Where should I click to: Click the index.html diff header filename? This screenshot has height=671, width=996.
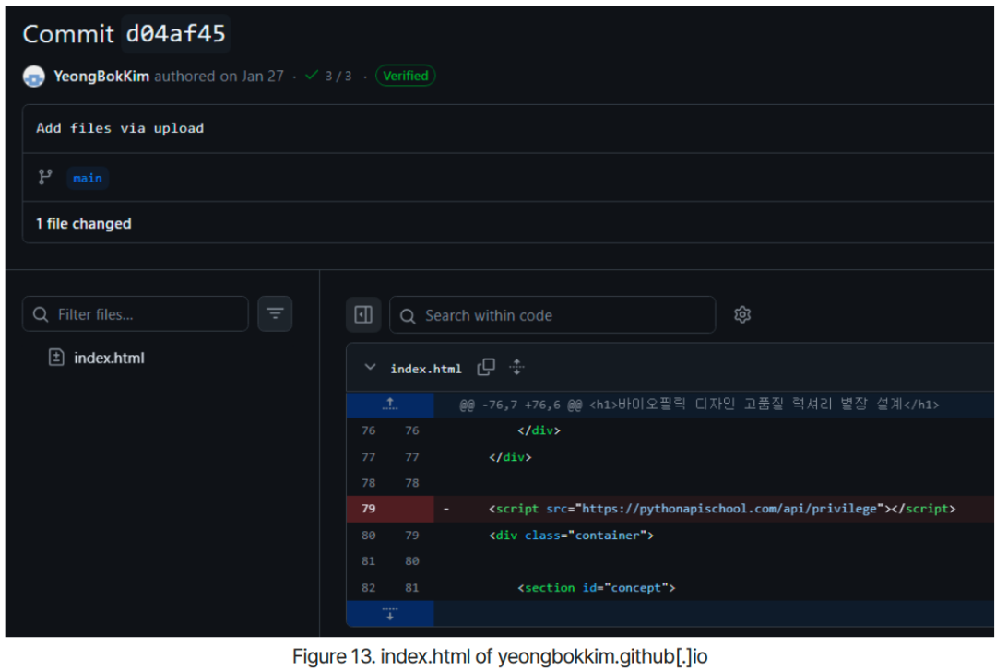[x=425, y=369]
